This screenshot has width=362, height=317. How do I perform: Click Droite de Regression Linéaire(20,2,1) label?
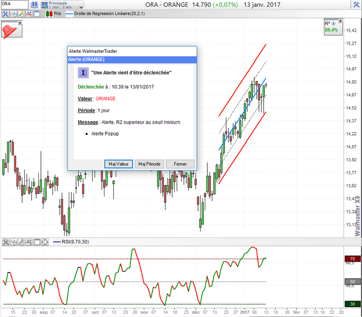pos(110,13)
